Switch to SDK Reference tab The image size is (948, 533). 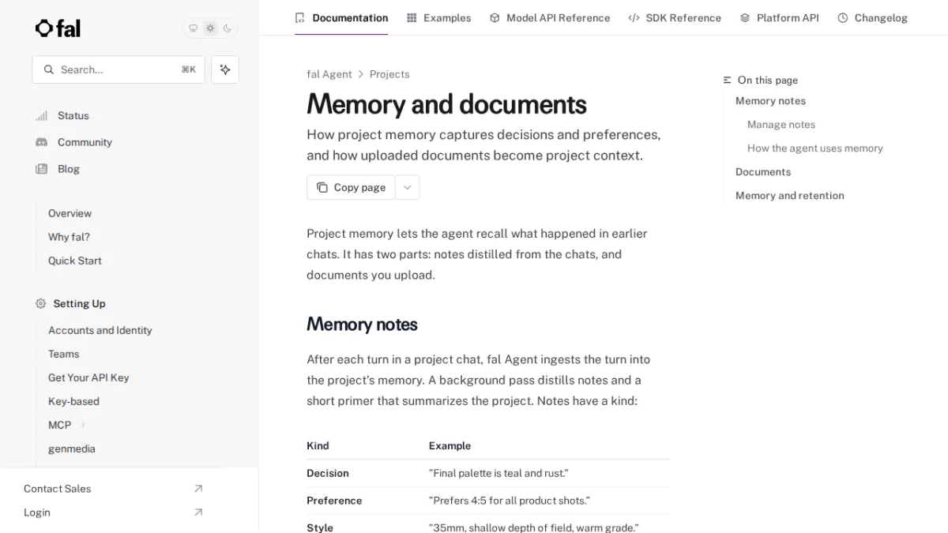pos(675,17)
